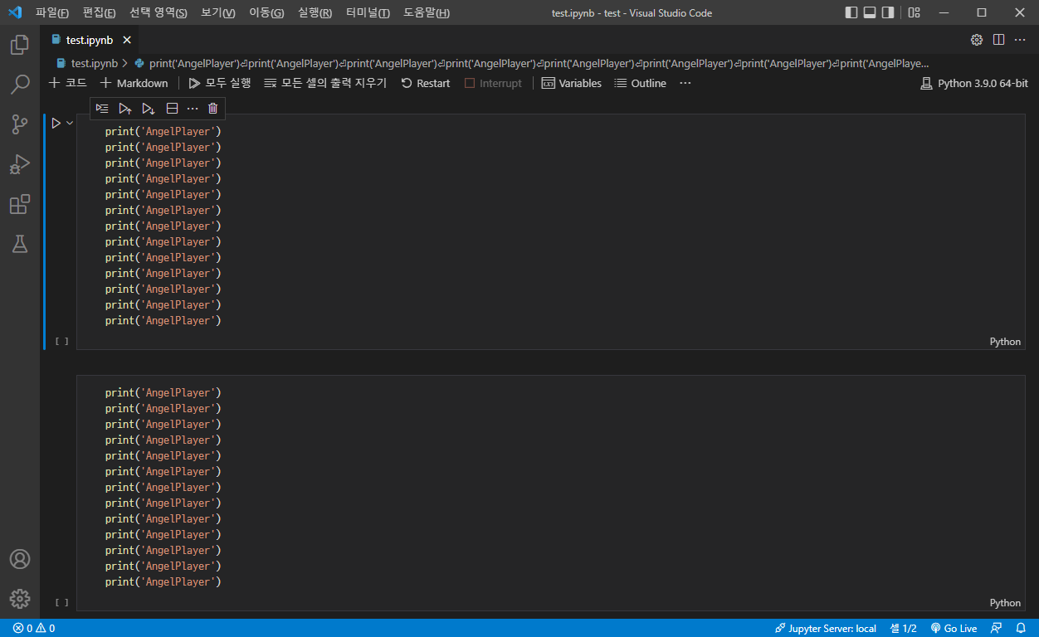Change second cell language mode Python
1039x637 pixels.
coord(1005,603)
